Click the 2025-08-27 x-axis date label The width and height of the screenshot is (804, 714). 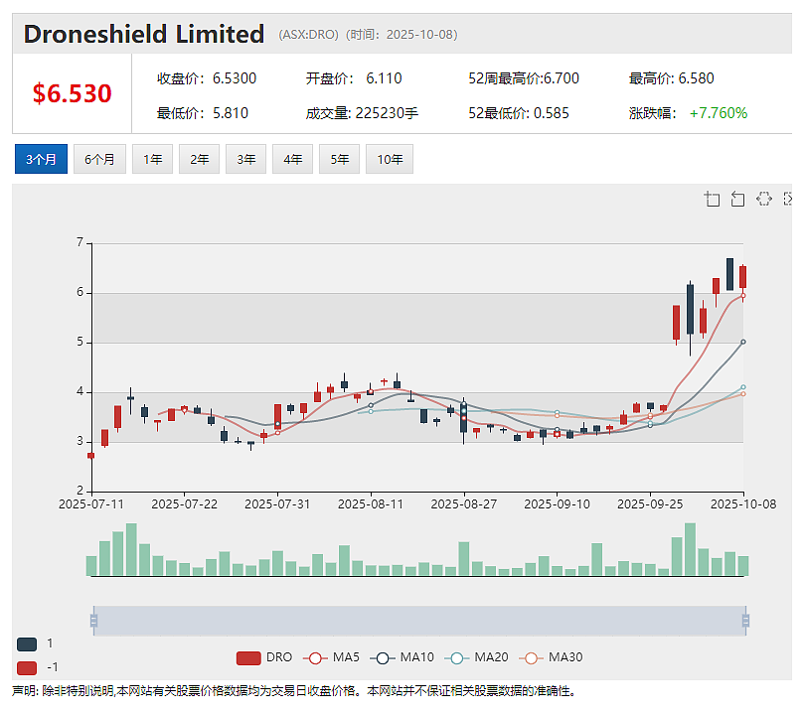464,504
